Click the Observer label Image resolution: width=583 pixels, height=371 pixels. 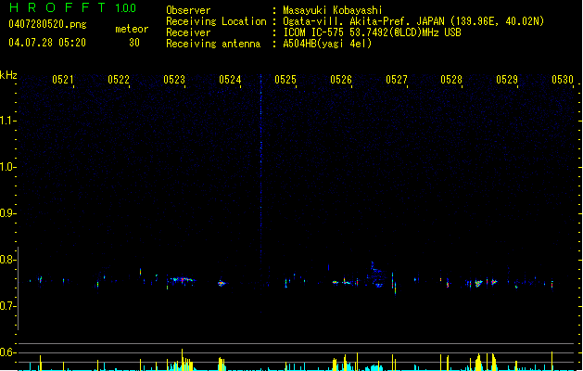coord(188,10)
